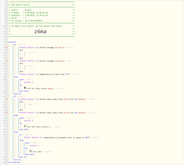This screenshot has width=185, height=165.
Task: Select Motion Sensor 2's stays away 20 minutes condition
Action: coord(52,113)
